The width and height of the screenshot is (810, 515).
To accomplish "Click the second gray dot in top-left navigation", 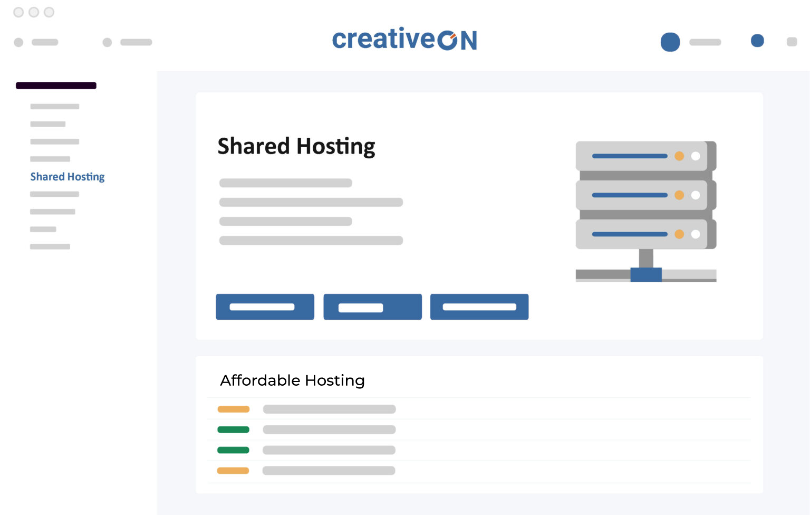I will [107, 42].
